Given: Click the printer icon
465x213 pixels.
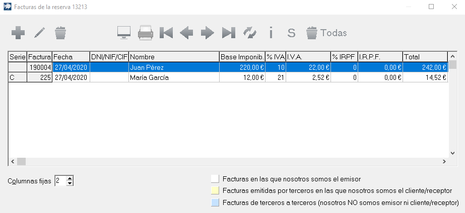Looking at the screenshot, I should click(x=145, y=33).
